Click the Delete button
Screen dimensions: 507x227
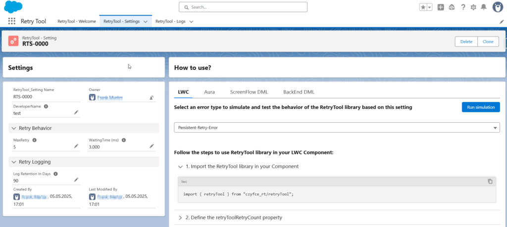(x=466, y=42)
